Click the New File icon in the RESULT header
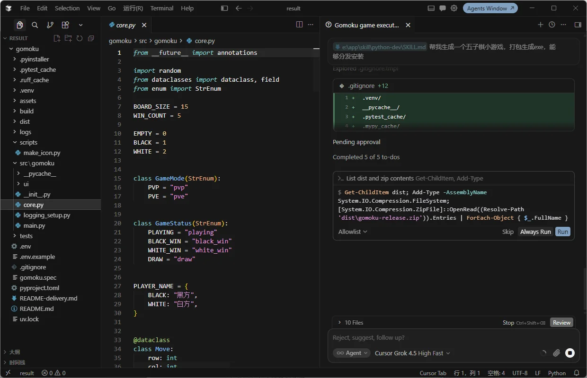The height and width of the screenshot is (378, 587). click(57, 38)
